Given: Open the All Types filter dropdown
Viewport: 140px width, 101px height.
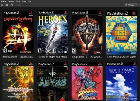Looking at the screenshot, I should coord(131,5).
